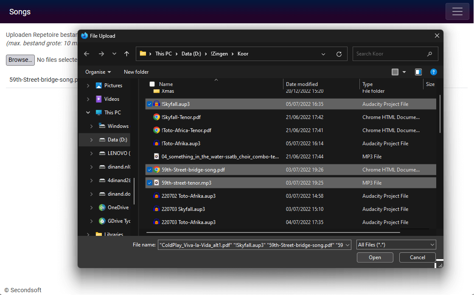The width and height of the screenshot is (474, 296).
Task: Open OneDrive in the navigation pane
Action: (118, 207)
